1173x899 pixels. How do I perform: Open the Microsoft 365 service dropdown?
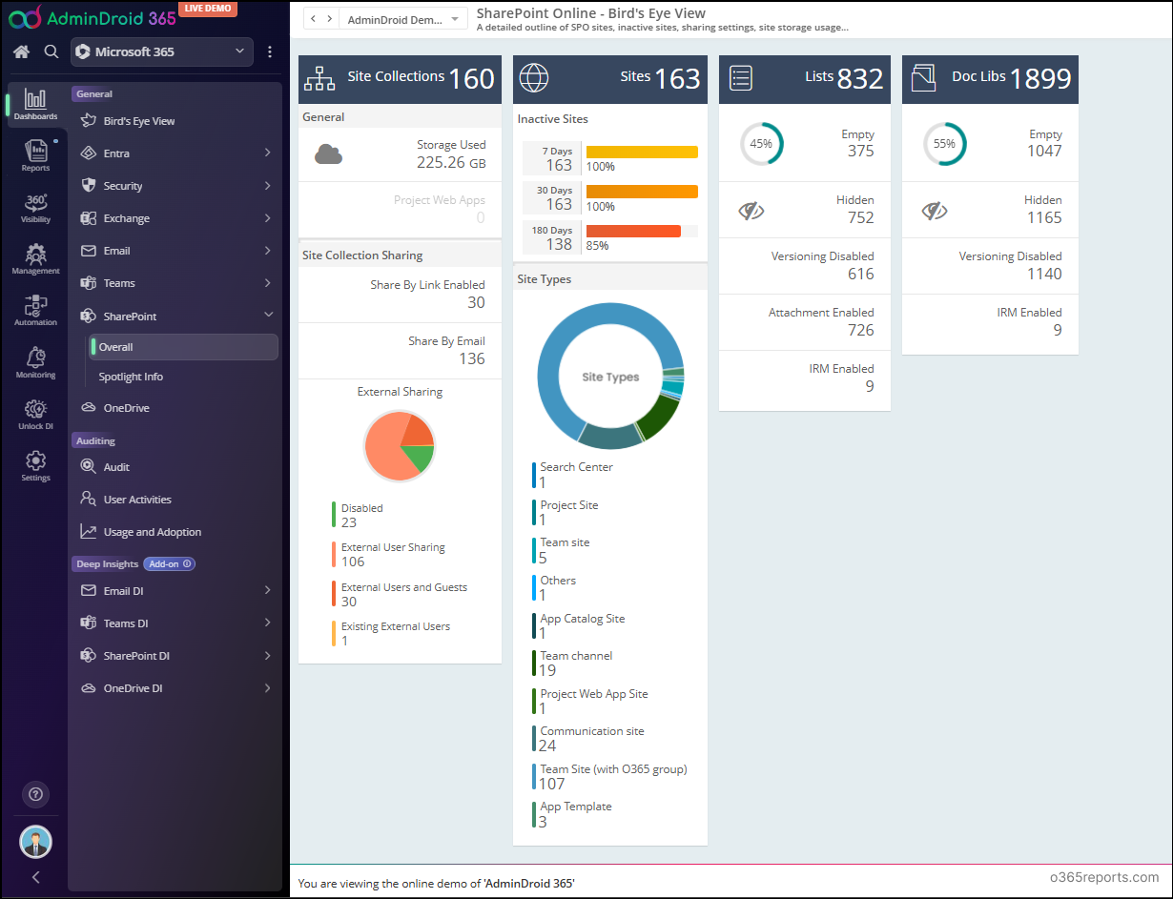pos(161,51)
